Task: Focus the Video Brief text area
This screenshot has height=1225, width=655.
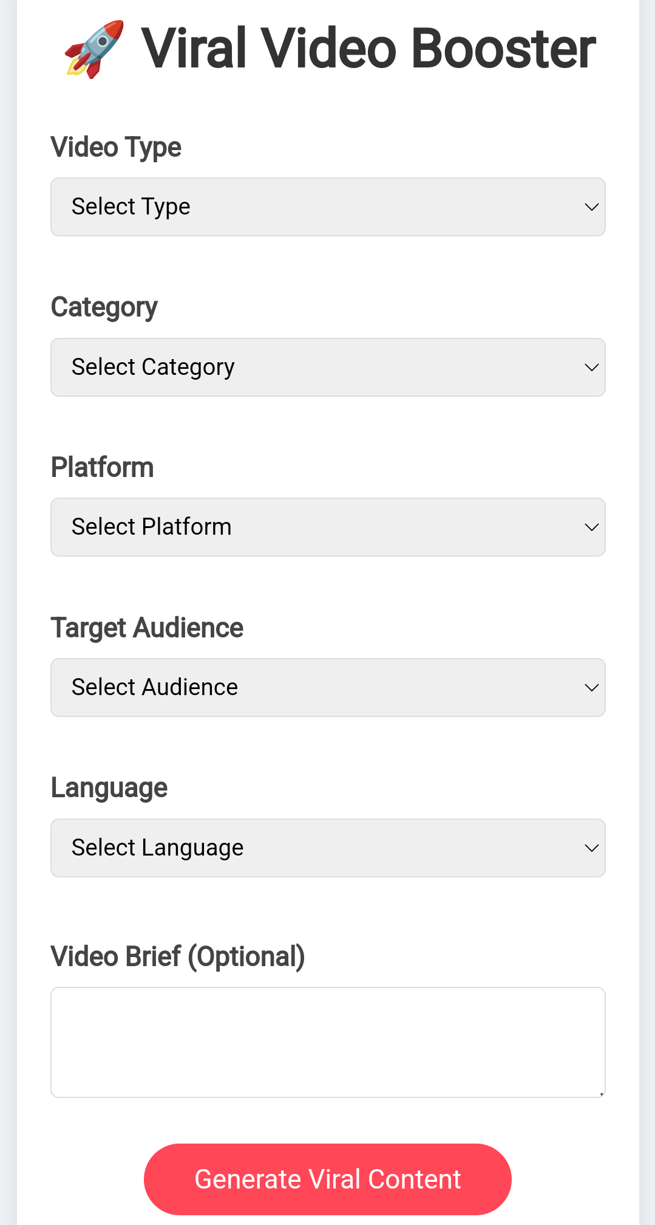Action: coord(327,1042)
